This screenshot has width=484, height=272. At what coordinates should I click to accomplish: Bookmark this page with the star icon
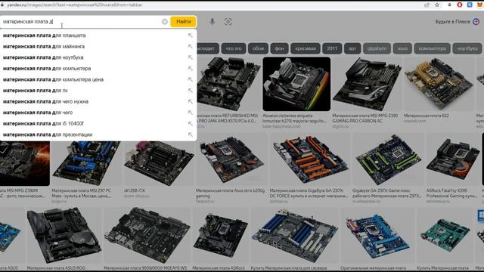(x=437, y=5)
